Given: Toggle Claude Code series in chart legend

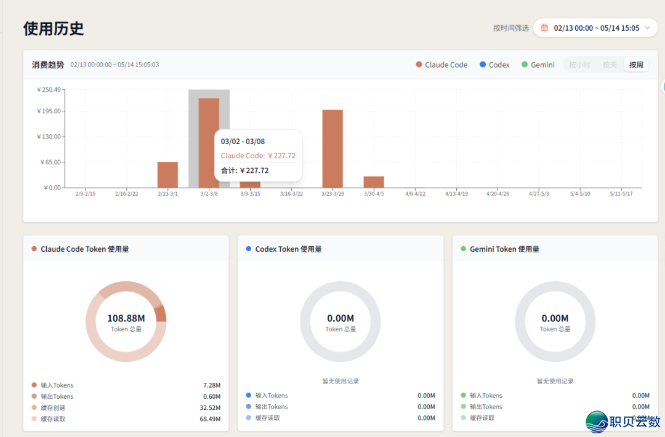Looking at the screenshot, I should 441,65.
